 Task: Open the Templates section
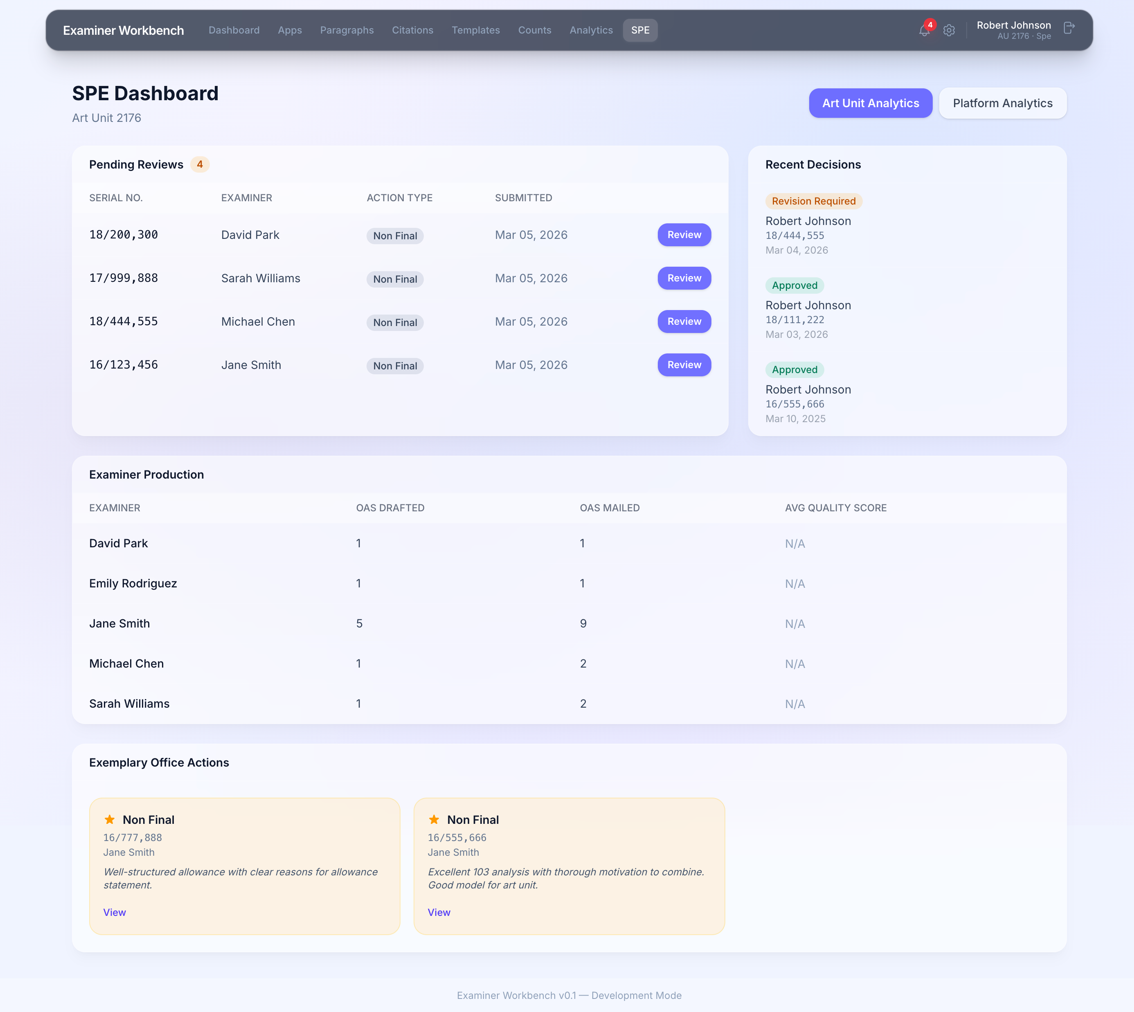click(x=475, y=30)
